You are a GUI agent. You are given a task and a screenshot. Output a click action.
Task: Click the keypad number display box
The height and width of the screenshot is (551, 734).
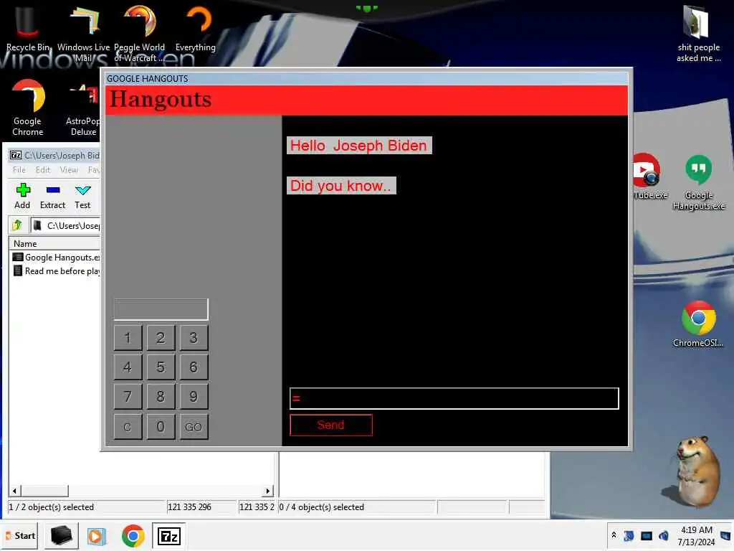point(161,309)
